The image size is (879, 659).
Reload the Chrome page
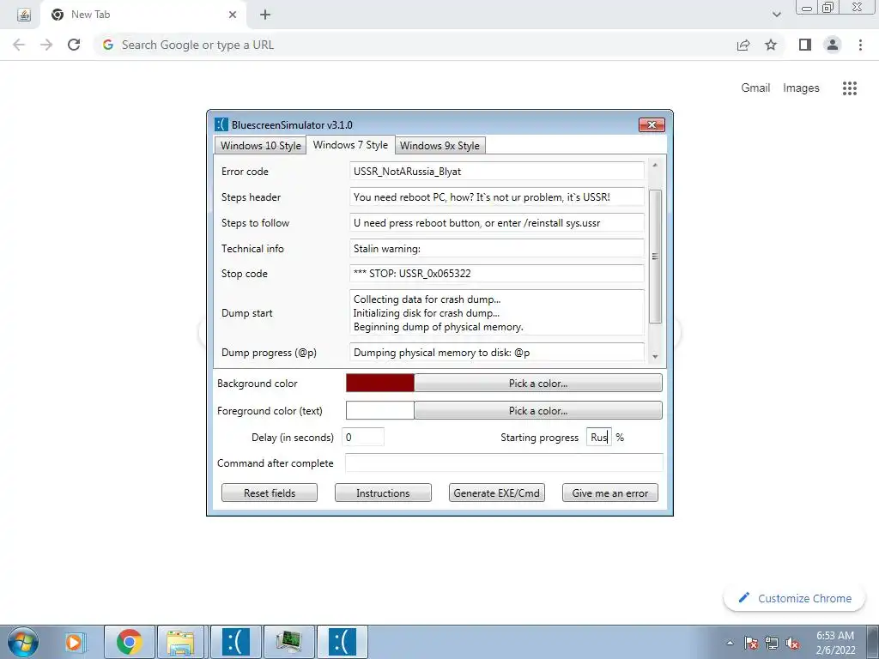74,45
